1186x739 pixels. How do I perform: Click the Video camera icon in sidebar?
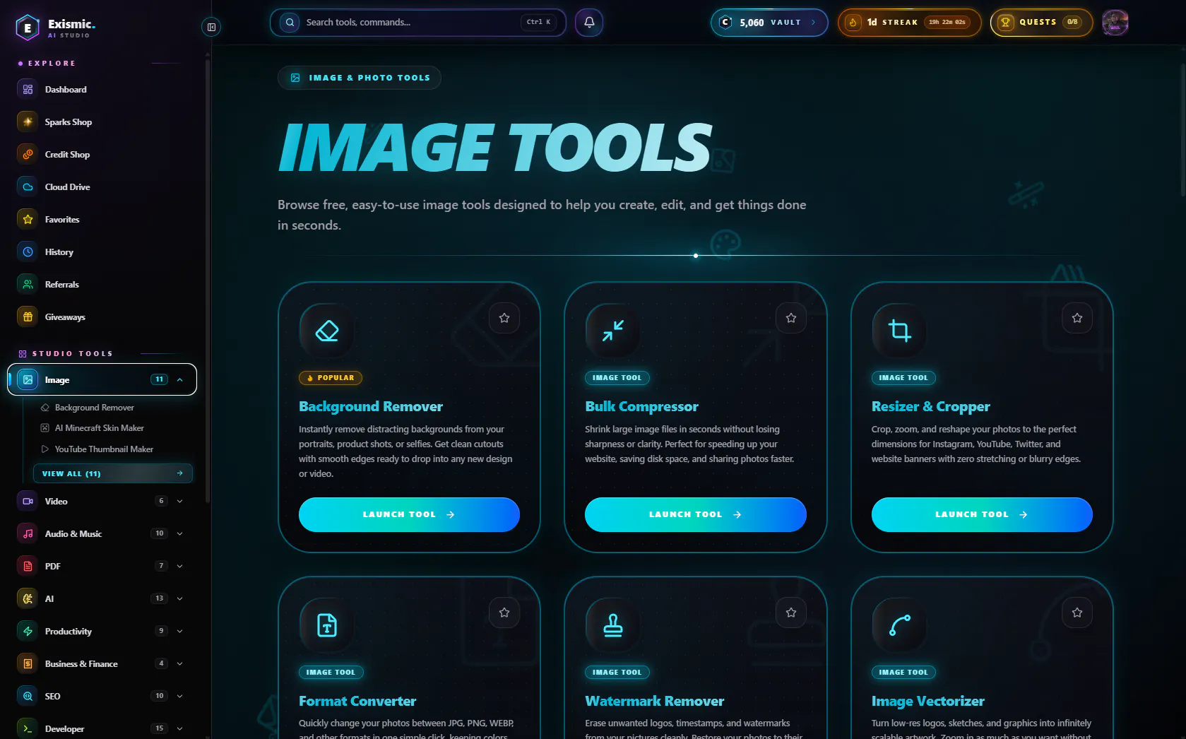28,502
